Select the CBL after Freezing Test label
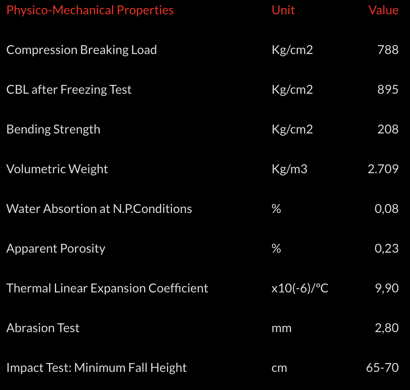The height and width of the screenshot is (390, 410). point(69,89)
